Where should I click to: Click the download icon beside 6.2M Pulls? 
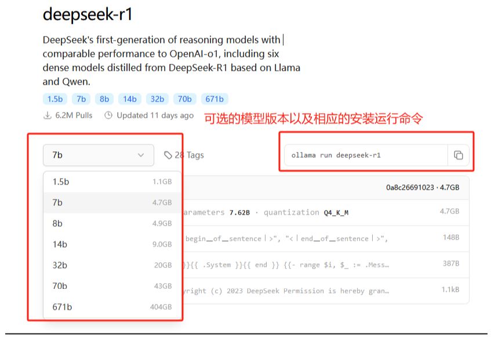pos(48,115)
